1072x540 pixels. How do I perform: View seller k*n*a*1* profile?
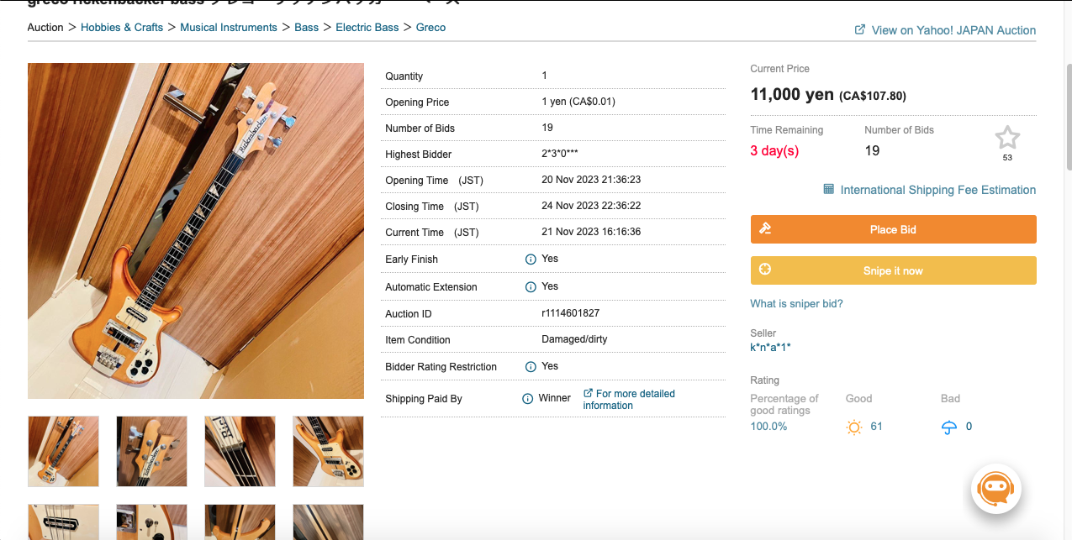770,347
